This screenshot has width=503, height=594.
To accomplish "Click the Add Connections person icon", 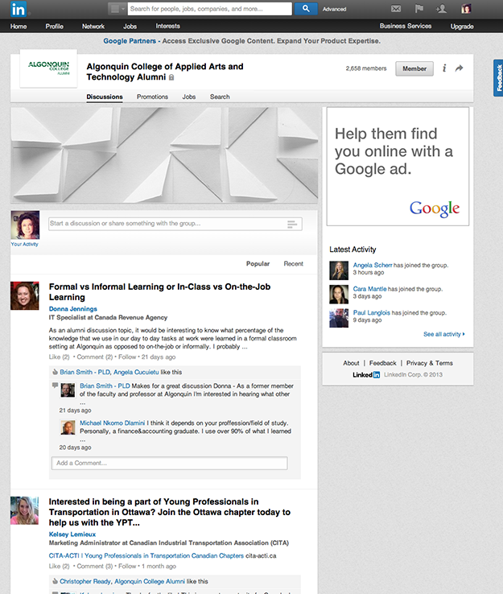I will point(441,8).
